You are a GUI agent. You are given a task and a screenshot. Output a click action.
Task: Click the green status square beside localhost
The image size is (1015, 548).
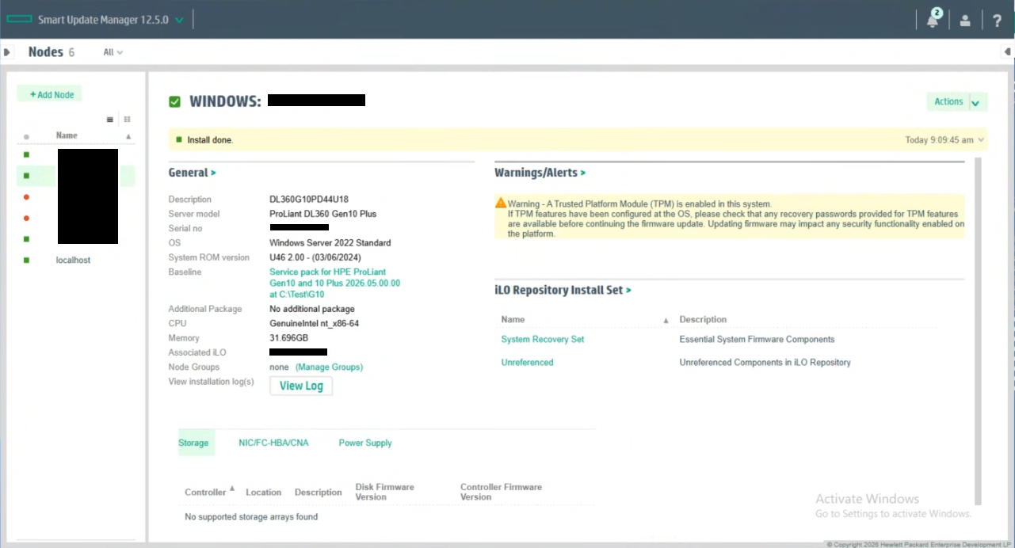[26, 260]
